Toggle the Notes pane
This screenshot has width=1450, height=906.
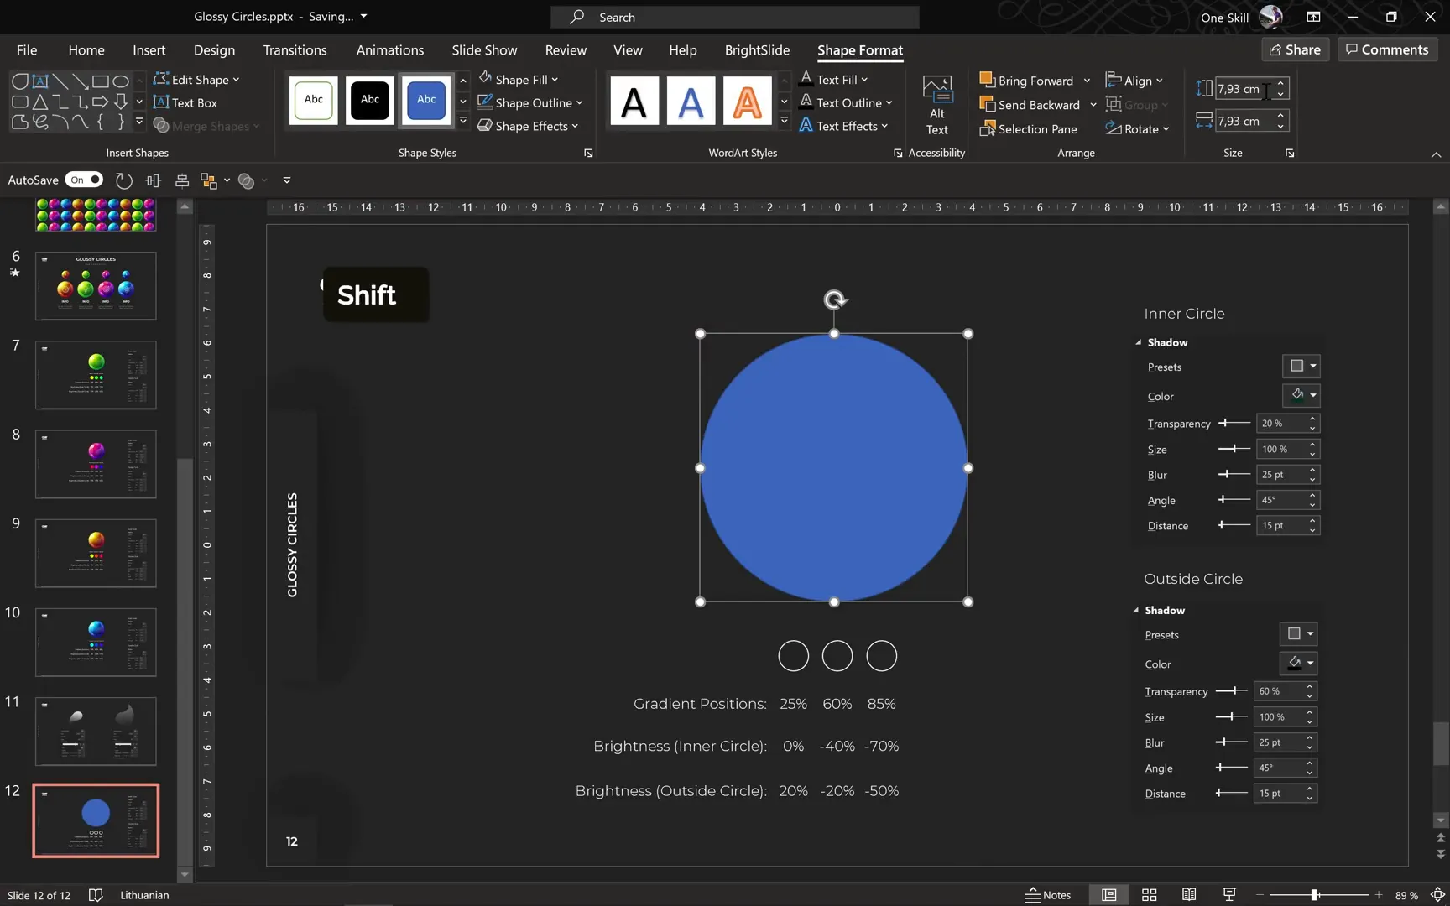pyautogui.click(x=1048, y=895)
